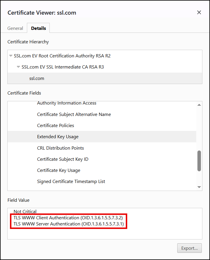The height and width of the screenshot is (260, 210).
Task: Collapse the SSL.com EV Root Certification Authority node
Action: [x=11, y=56]
